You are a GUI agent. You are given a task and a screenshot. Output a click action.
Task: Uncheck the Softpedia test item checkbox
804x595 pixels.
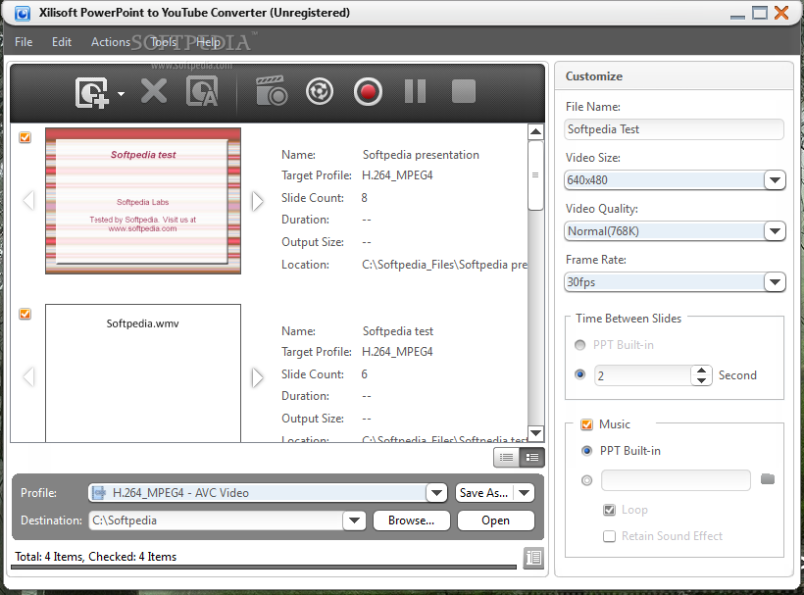pos(25,314)
